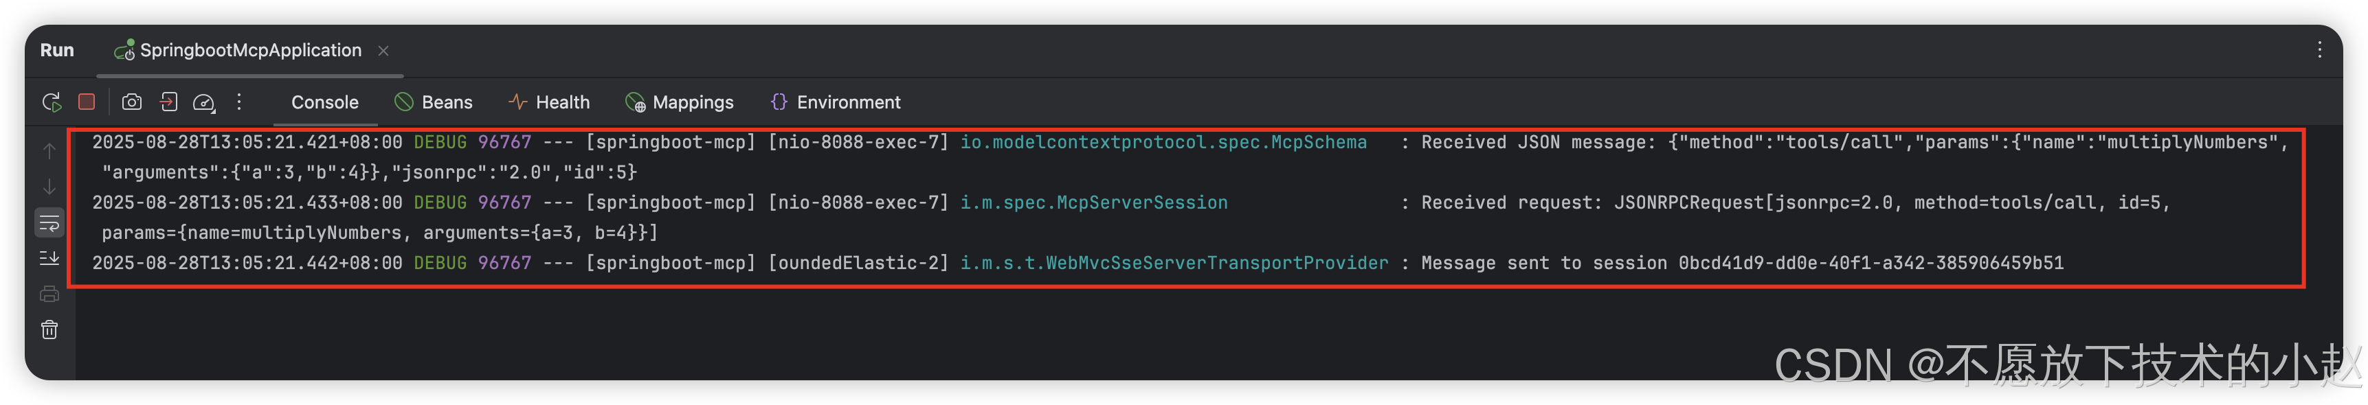Image resolution: width=2368 pixels, height=405 pixels.
Task: Click the up arrow to previous stack trace
Action: click(49, 152)
